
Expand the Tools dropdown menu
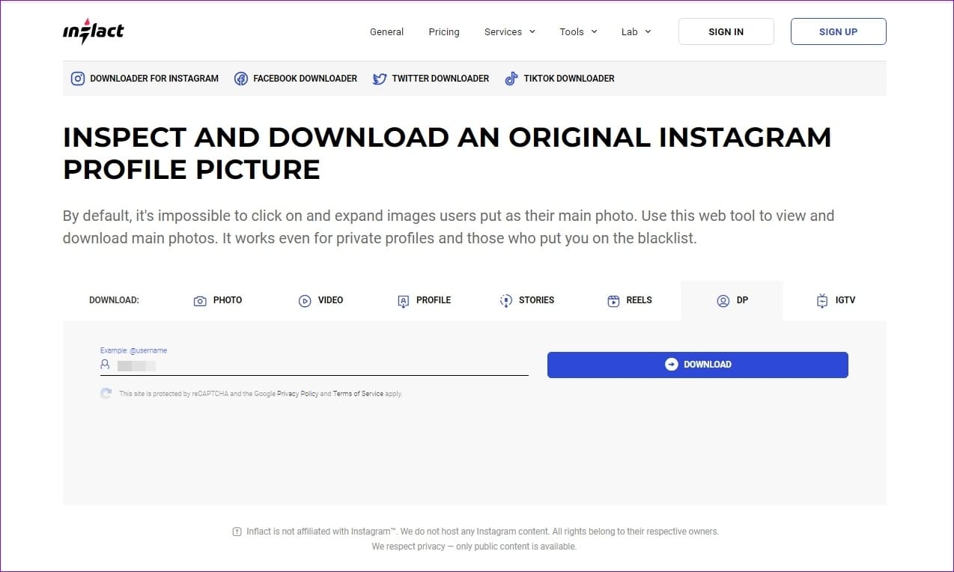point(578,31)
